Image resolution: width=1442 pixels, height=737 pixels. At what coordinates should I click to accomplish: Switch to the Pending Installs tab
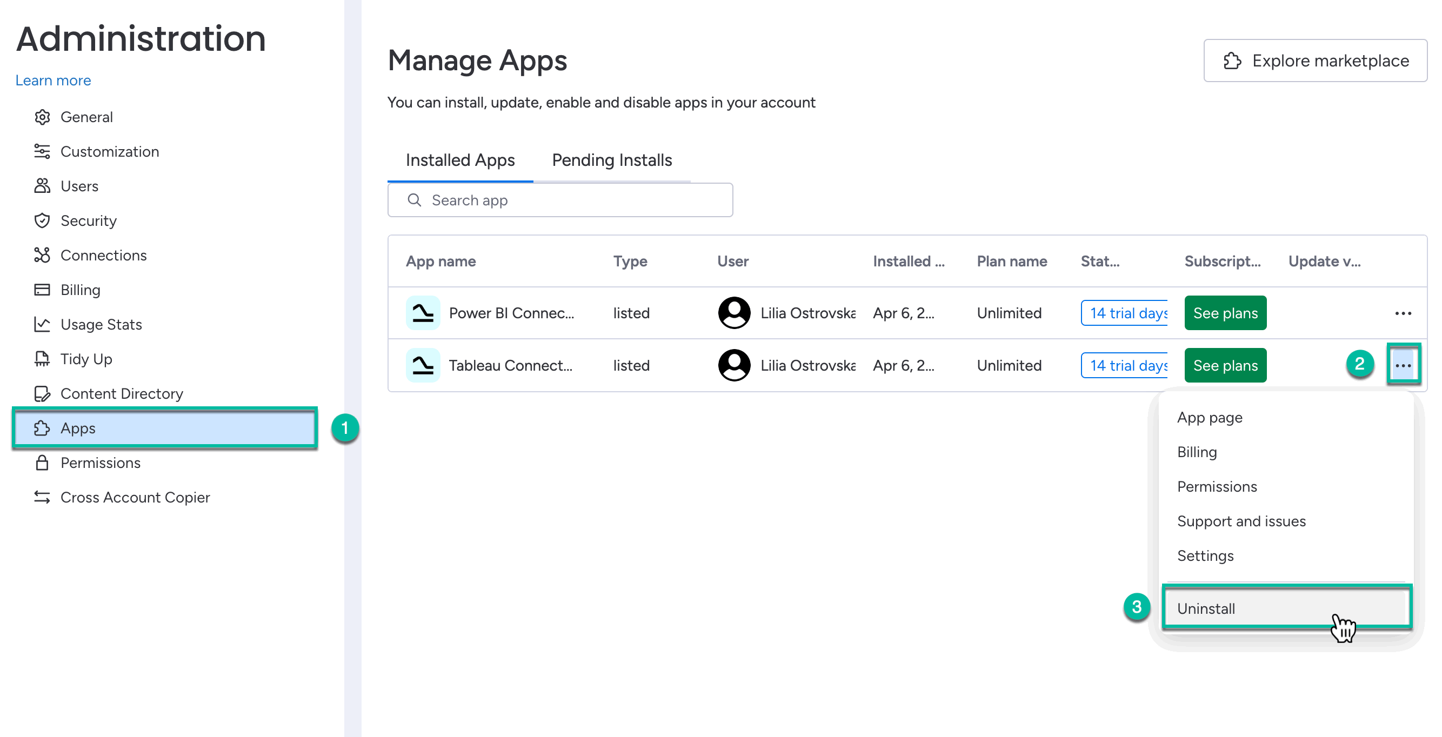[612, 160]
